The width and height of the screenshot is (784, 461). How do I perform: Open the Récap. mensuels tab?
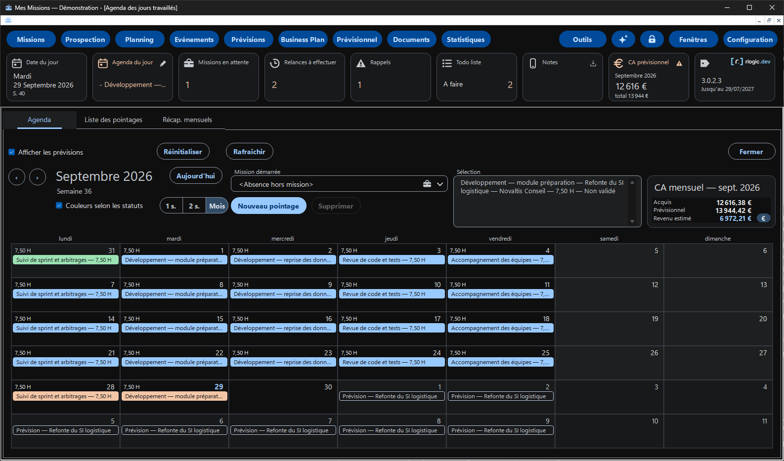(x=187, y=120)
